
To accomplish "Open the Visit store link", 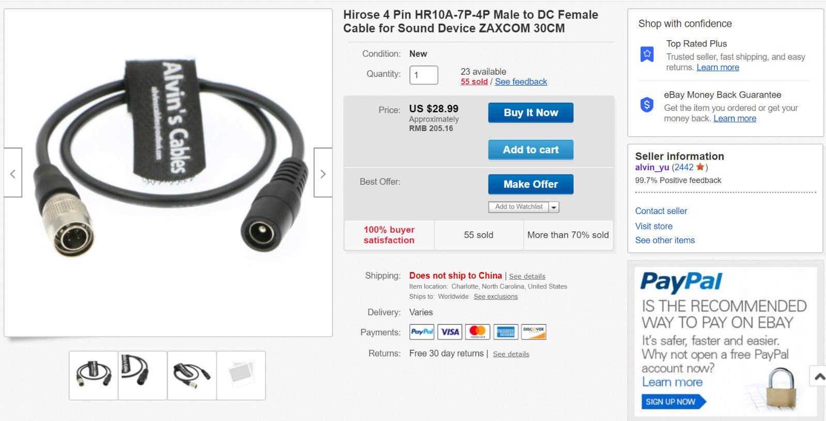I will 654,226.
